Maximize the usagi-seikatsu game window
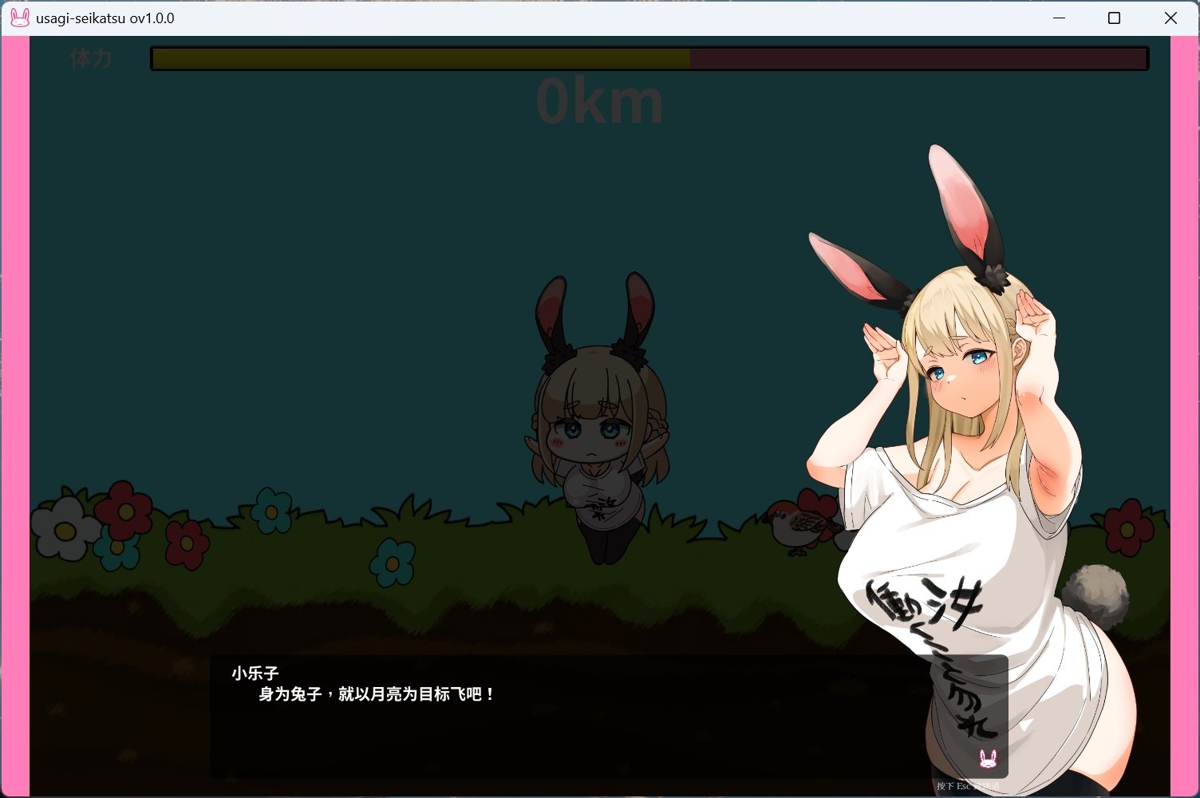The image size is (1200, 798). (x=1115, y=18)
